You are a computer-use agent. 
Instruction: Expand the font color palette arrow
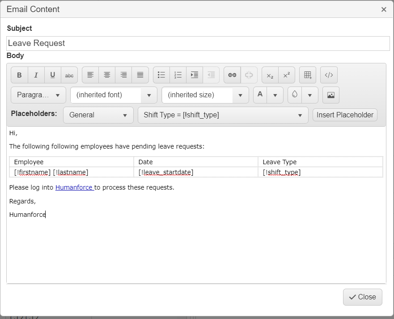pos(275,95)
